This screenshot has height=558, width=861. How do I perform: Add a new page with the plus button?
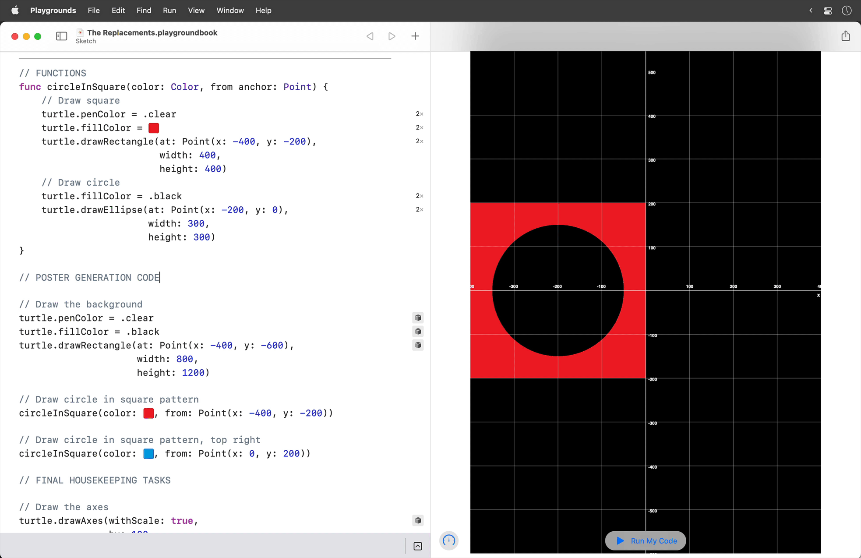point(415,36)
